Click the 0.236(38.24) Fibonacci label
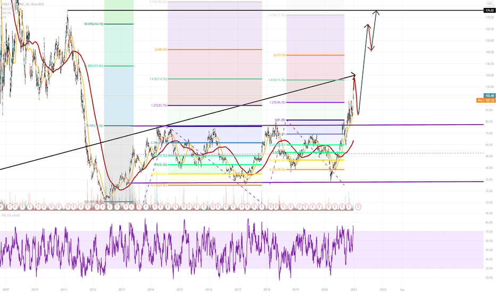The height and width of the screenshot is (293, 496). pos(277,170)
